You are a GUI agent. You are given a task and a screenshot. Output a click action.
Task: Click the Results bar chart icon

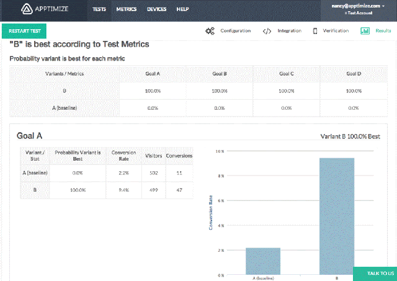pos(365,30)
